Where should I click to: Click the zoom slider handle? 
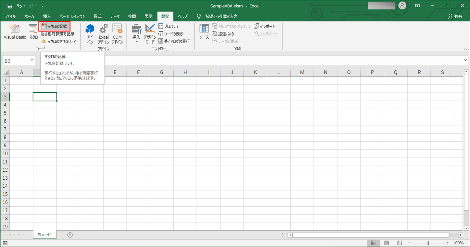(428, 243)
